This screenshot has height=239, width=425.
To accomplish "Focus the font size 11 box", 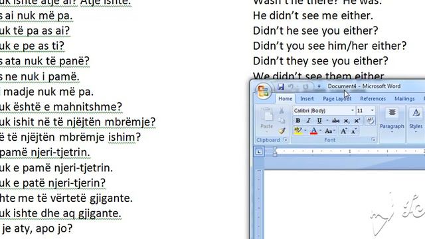I will (363, 111).
